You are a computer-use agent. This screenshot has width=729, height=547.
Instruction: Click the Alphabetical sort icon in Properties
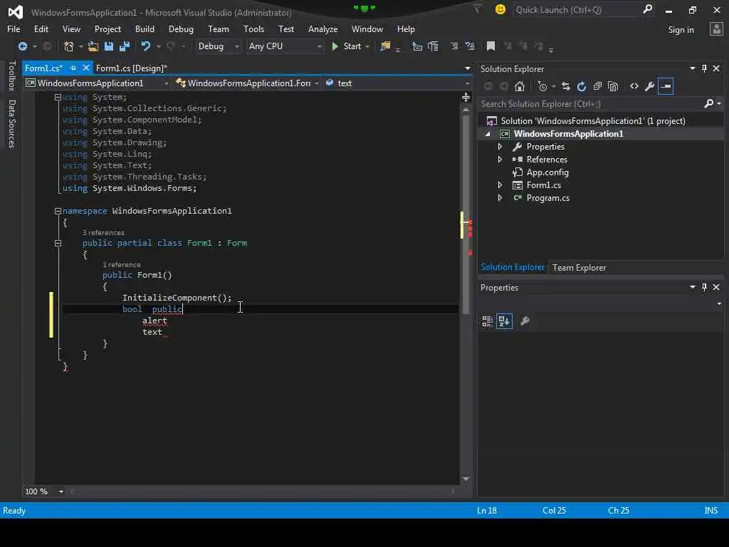[x=504, y=321]
